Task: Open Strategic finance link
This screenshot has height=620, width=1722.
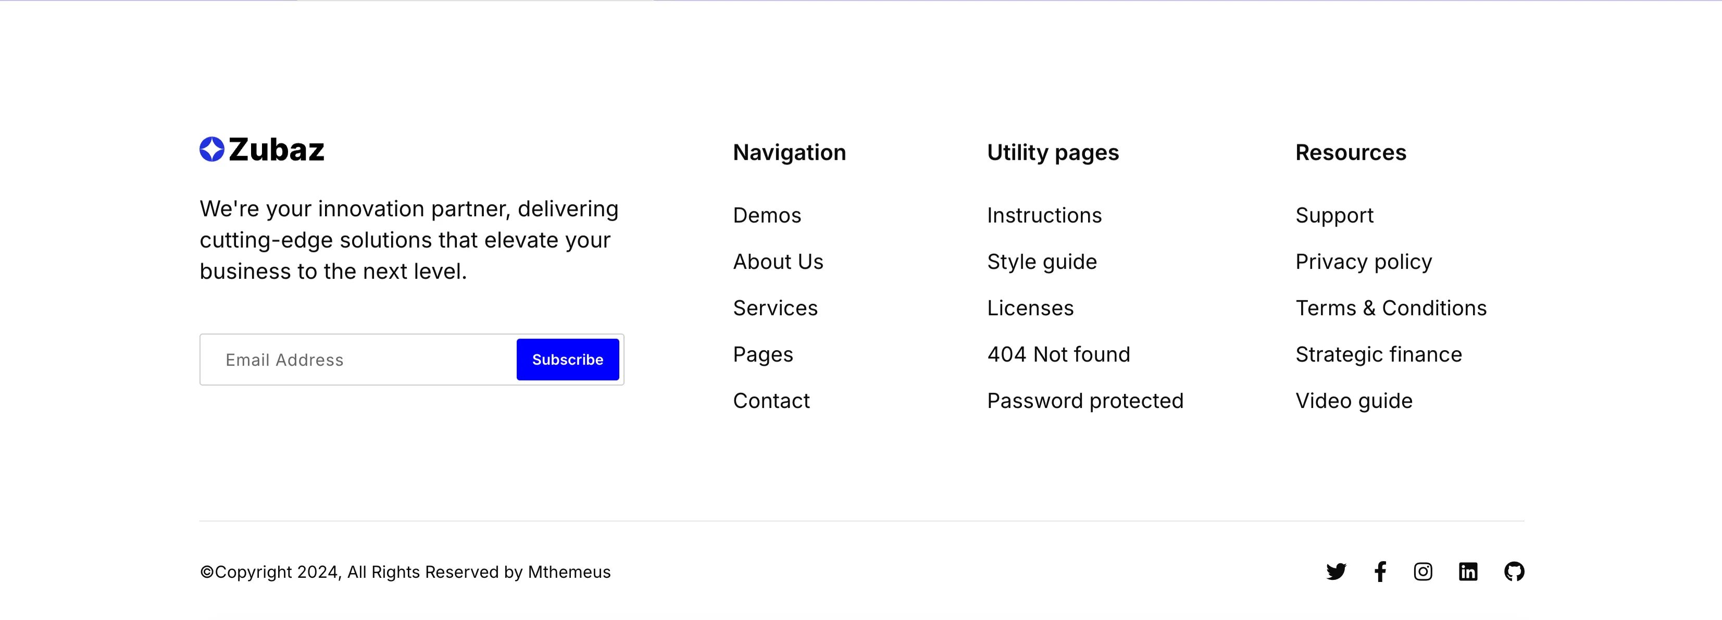Action: [x=1378, y=354]
